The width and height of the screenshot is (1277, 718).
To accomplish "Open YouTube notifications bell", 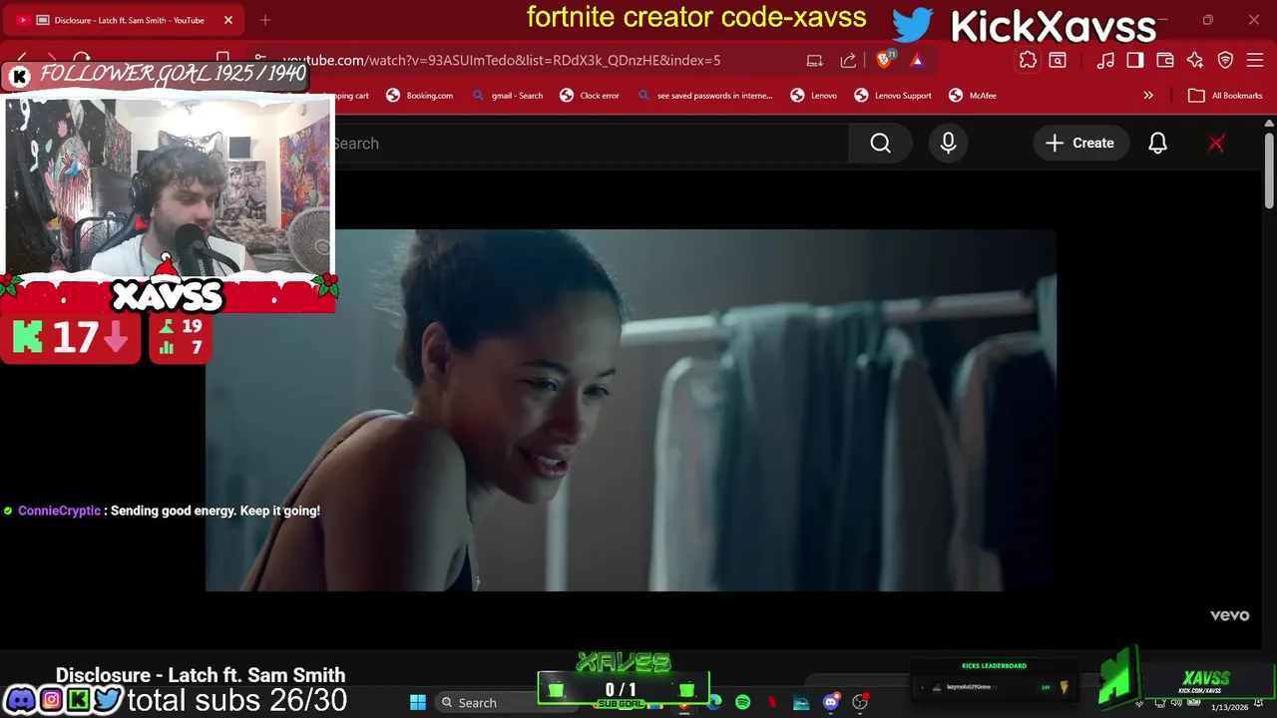I will (1157, 144).
